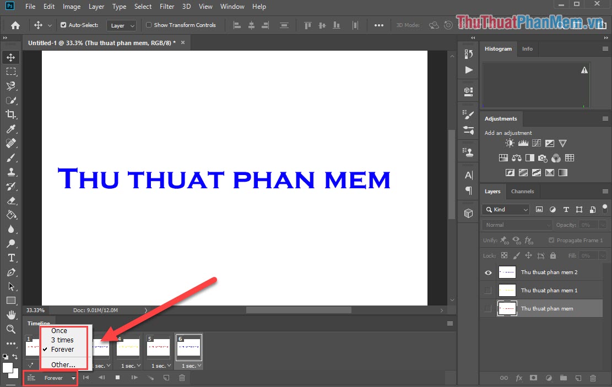Select the Crop tool
The height and width of the screenshot is (387, 612).
(x=12, y=115)
